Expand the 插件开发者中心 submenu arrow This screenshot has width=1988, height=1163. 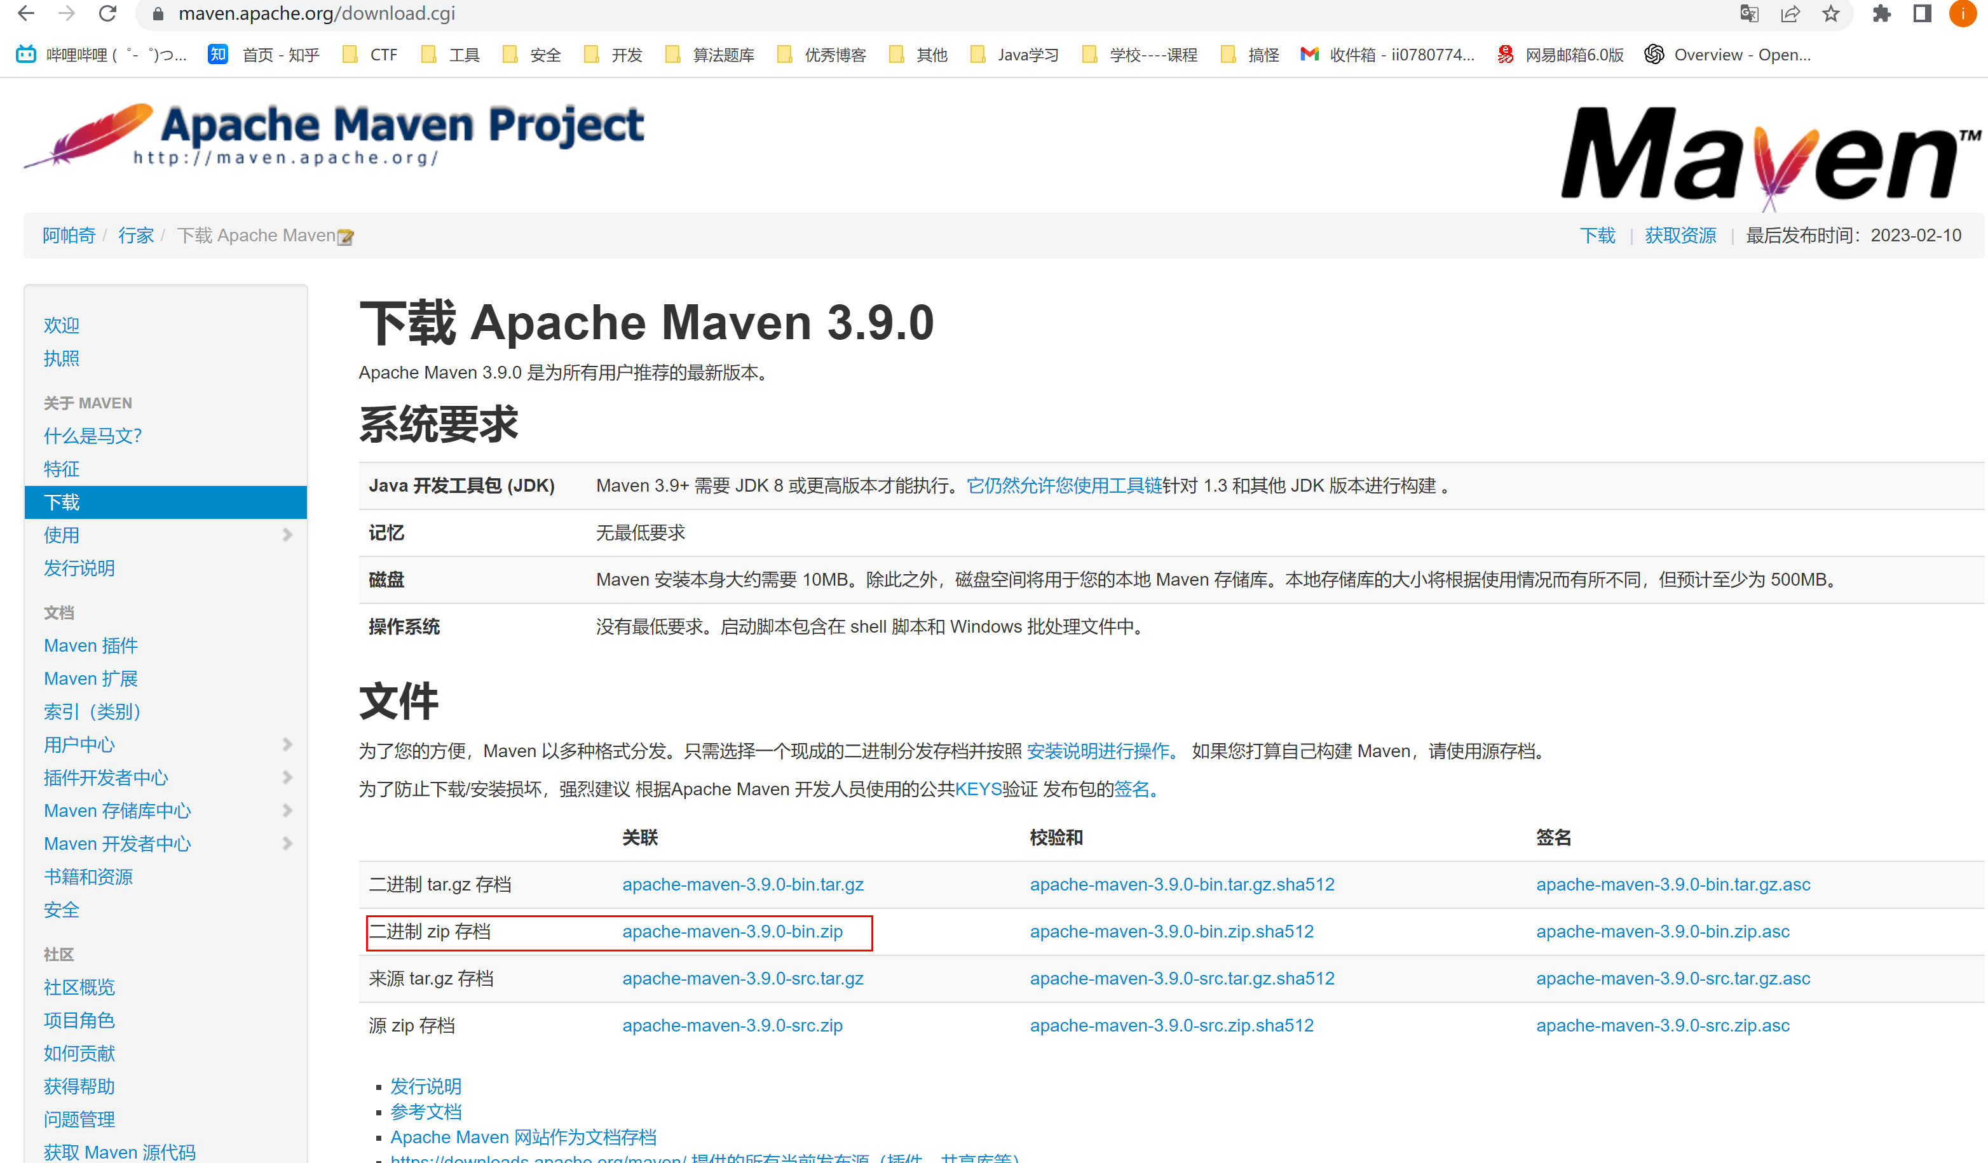coord(287,777)
